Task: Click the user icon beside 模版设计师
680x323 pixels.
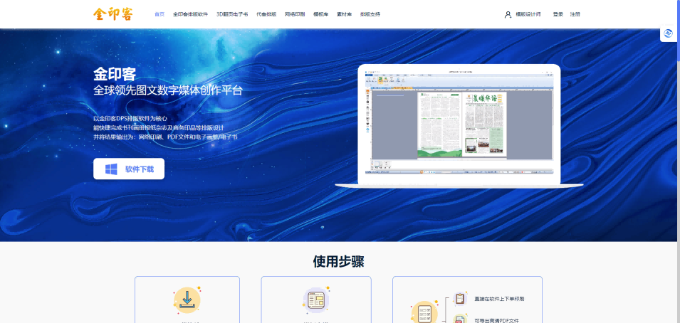Action: click(508, 14)
